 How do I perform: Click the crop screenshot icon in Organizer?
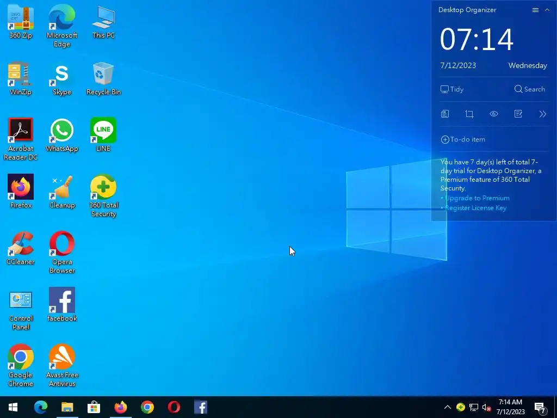point(469,114)
